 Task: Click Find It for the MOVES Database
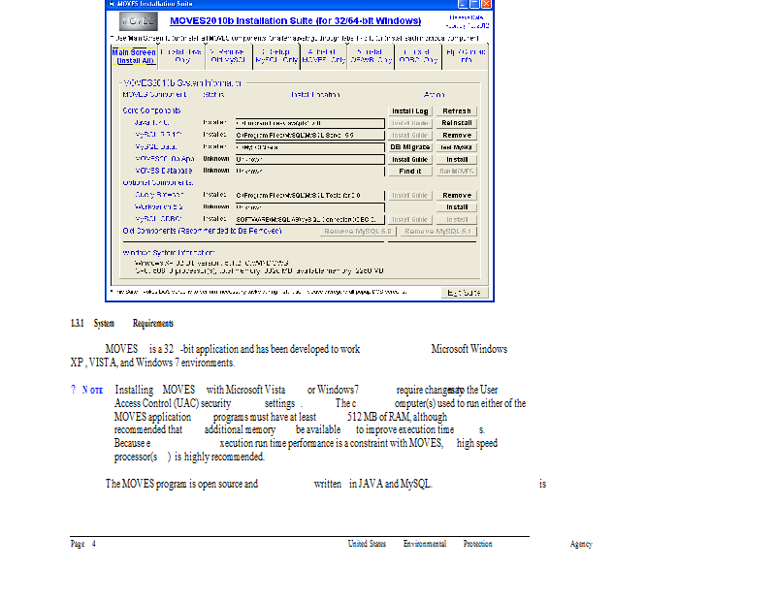[410, 171]
